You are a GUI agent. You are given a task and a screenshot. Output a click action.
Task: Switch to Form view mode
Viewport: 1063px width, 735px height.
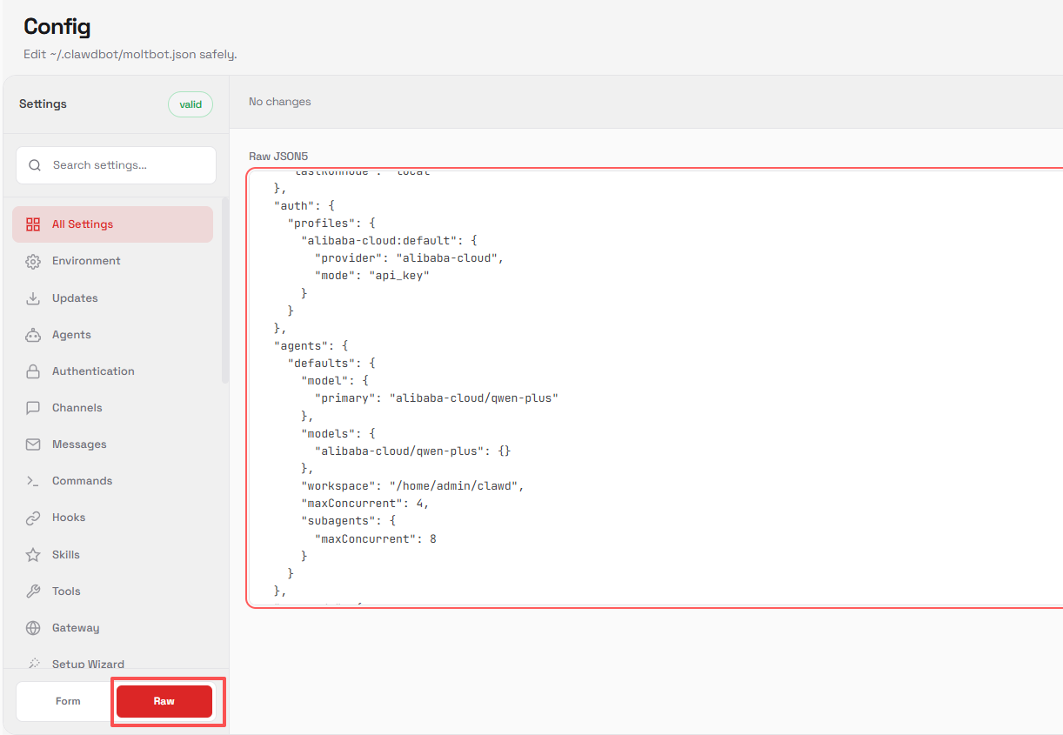[67, 701]
